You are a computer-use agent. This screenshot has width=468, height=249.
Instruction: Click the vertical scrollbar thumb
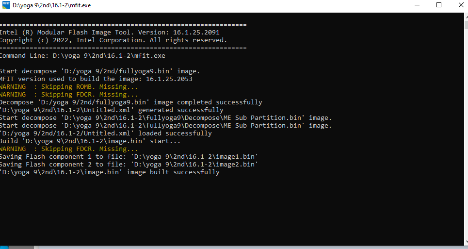[x=466, y=25]
